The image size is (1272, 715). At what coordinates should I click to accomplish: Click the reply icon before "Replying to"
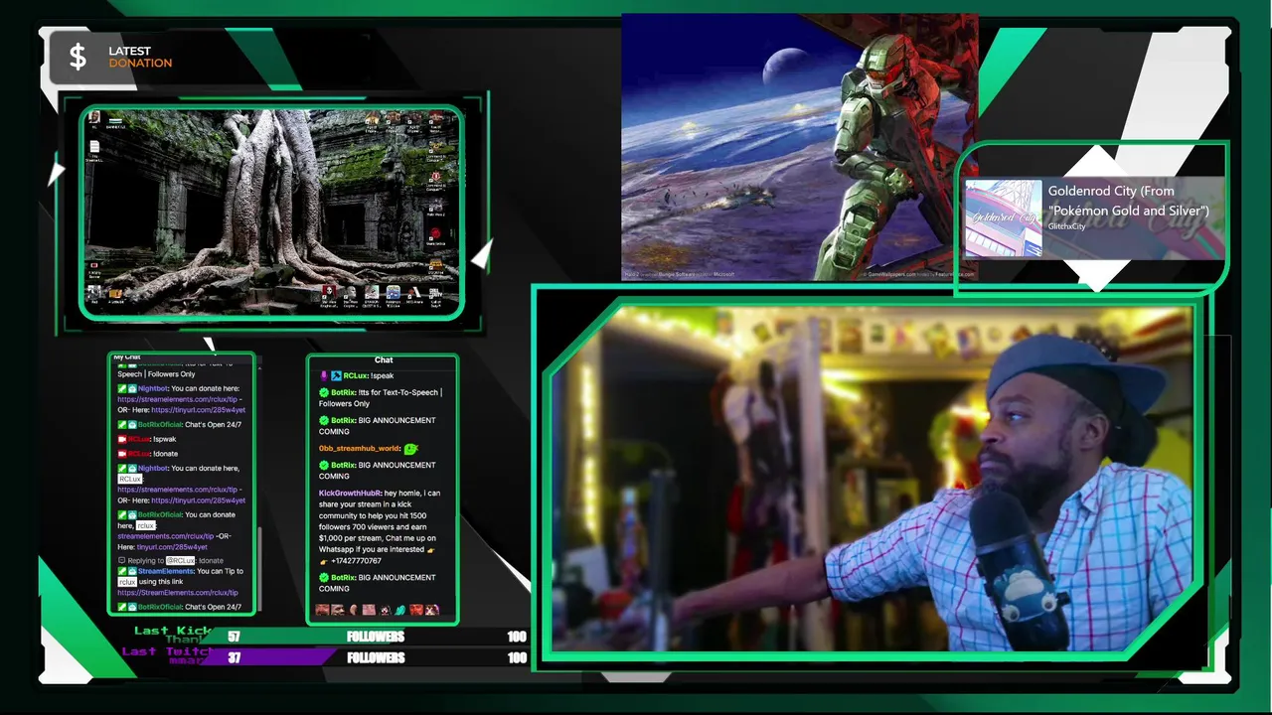point(122,560)
